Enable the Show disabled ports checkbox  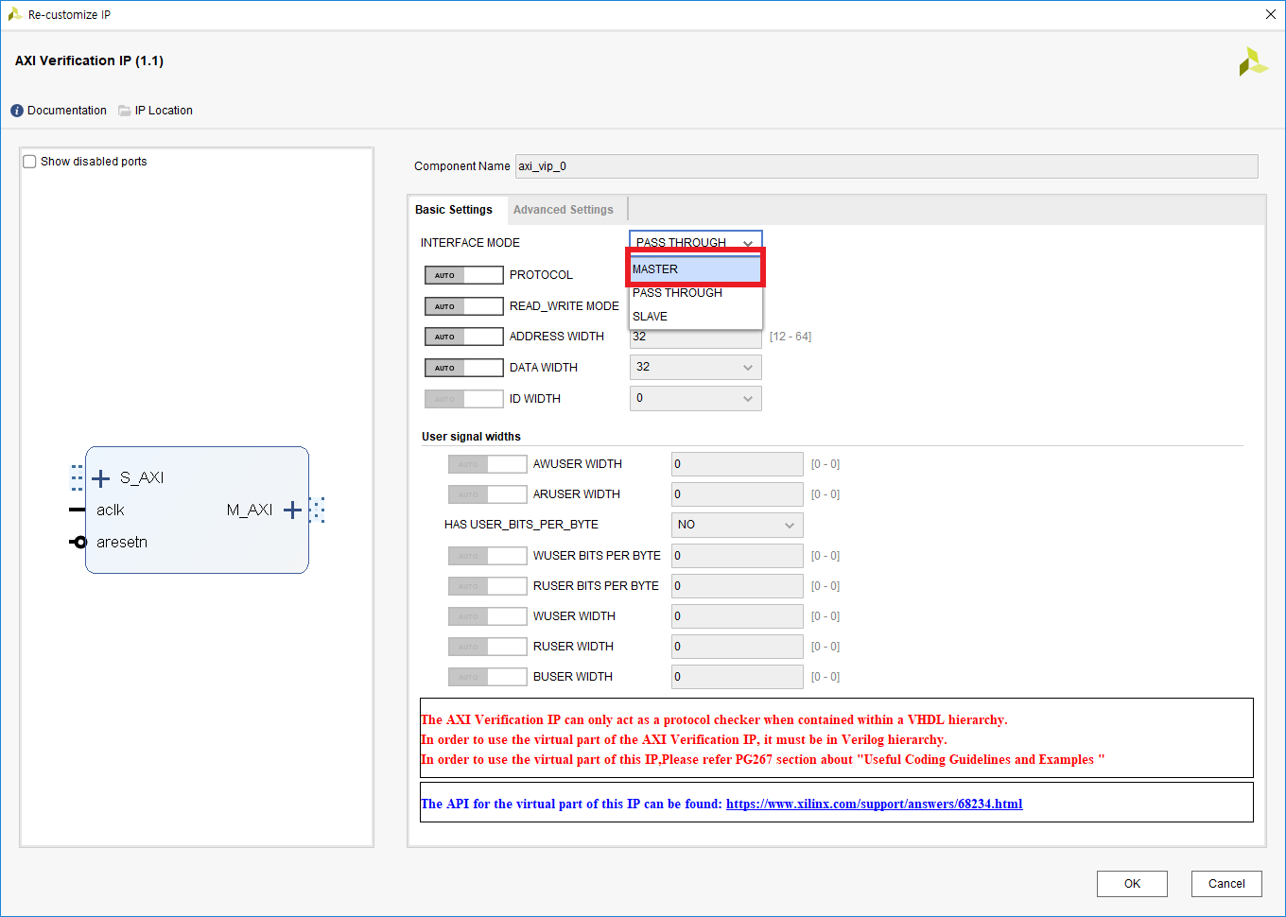coord(29,161)
